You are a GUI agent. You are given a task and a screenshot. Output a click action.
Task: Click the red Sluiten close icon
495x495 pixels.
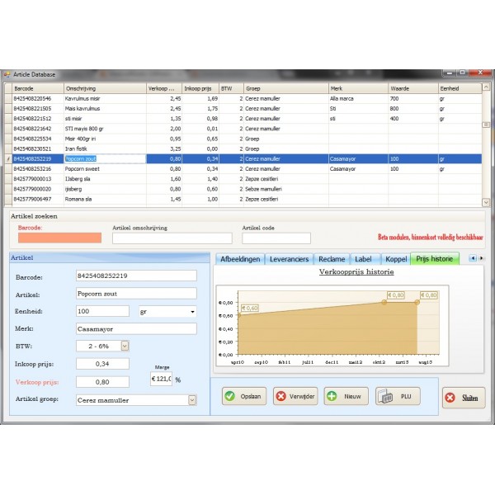coord(450,397)
